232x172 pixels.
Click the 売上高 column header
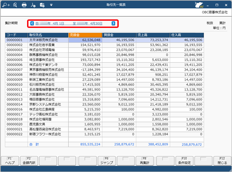[x=153, y=35]
